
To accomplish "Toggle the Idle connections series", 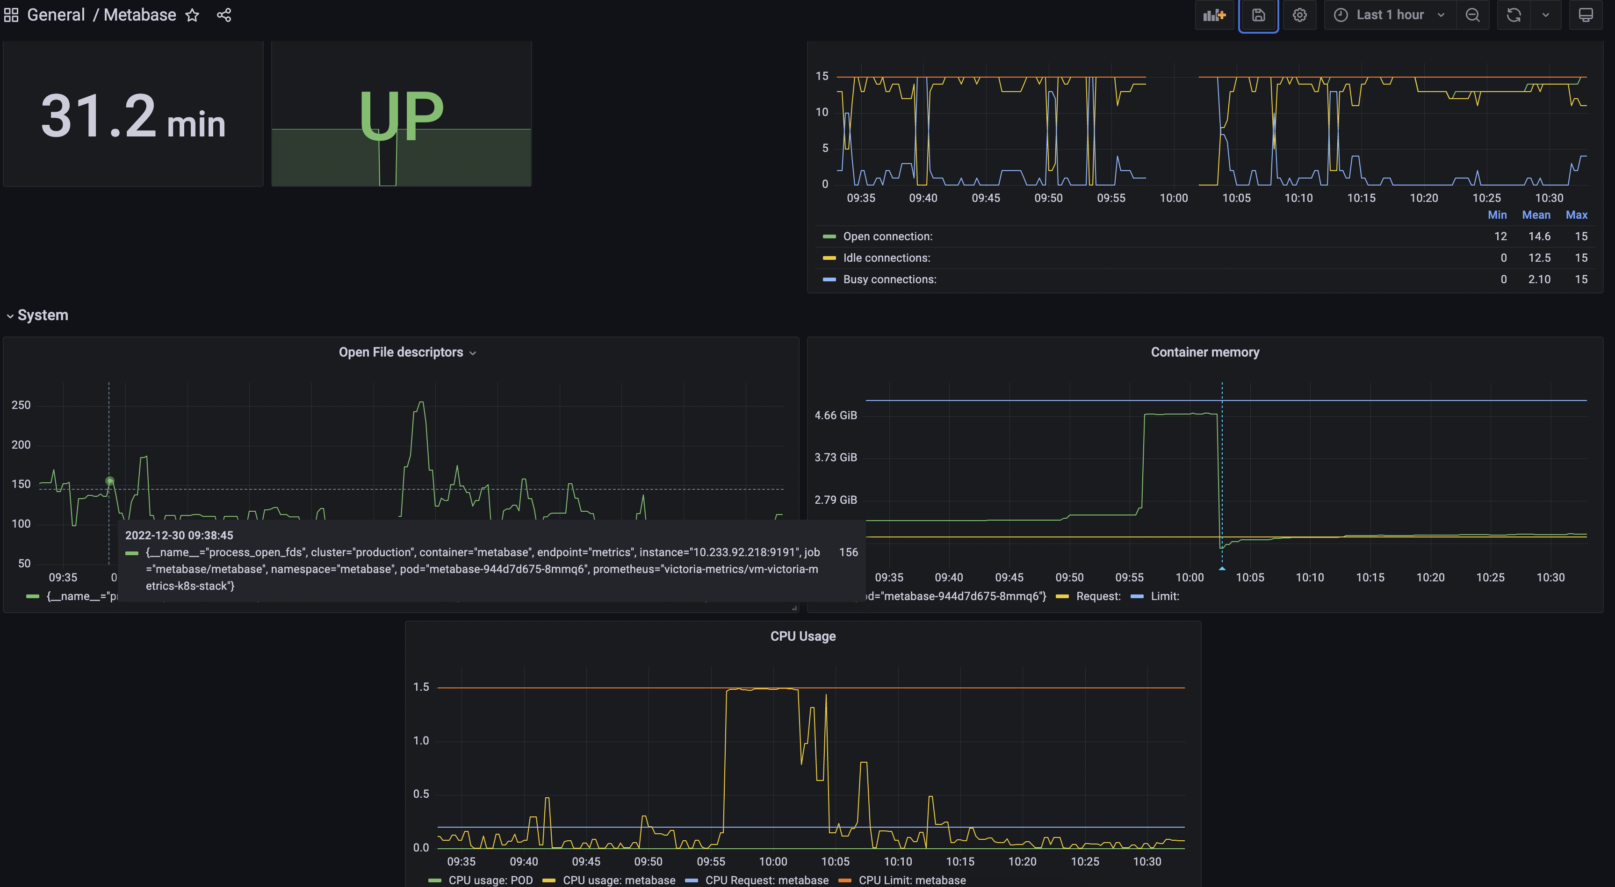I will [x=886, y=258].
